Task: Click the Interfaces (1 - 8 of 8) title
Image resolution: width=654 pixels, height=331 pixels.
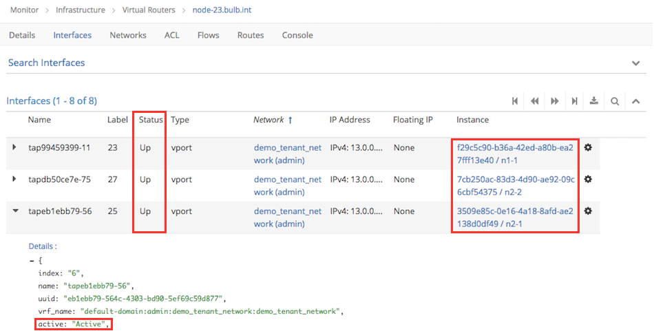Action: [x=52, y=101]
